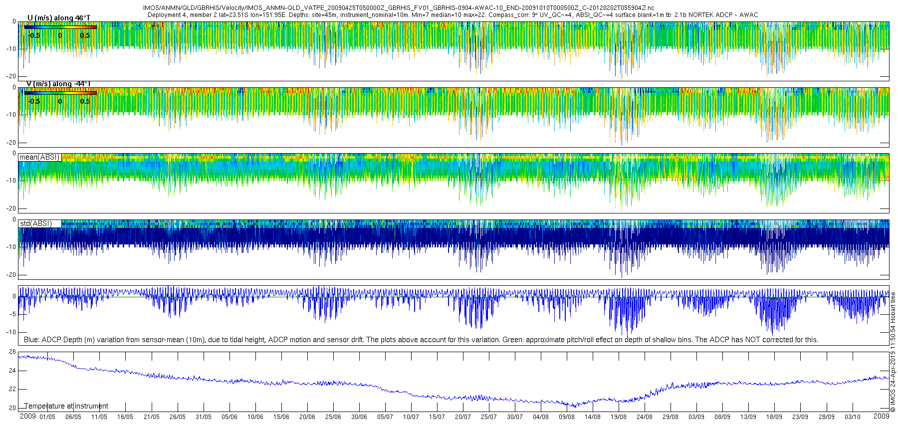Click the '21/05' date tick label
The width and height of the screenshot is (898, 424).
pos(152,417)
